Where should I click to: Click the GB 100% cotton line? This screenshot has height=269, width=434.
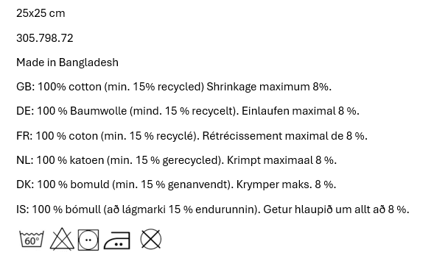click(174, 87)
